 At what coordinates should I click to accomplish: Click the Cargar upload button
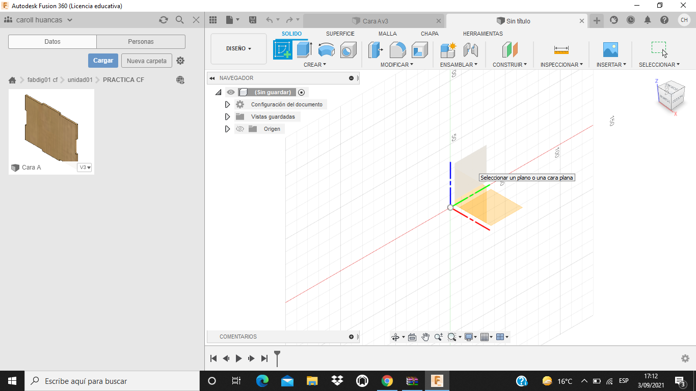coord(103,61)
